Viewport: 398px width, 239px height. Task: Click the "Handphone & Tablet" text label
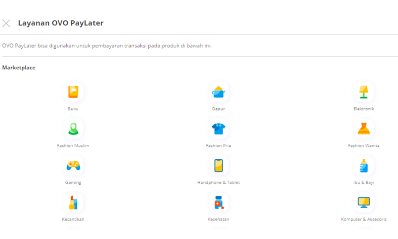tap(218, 183)
